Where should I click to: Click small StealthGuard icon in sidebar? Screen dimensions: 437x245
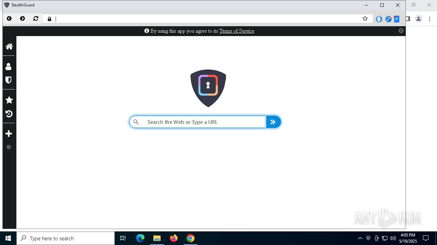[x=9, y=147]
